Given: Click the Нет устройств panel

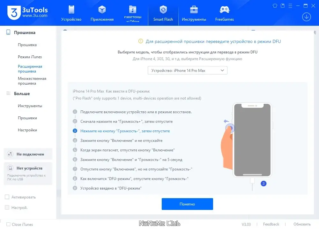Looking at the screenshot, I should 28,173.
